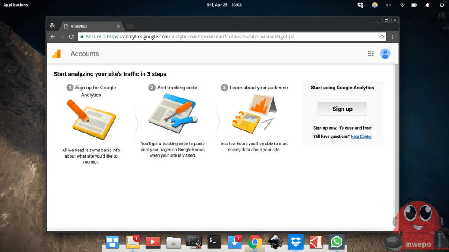The width and height of the screenshot is (449, 252).
Task: Open the session power menu icon
Action: pyautogui.click(x=442, y=5)
